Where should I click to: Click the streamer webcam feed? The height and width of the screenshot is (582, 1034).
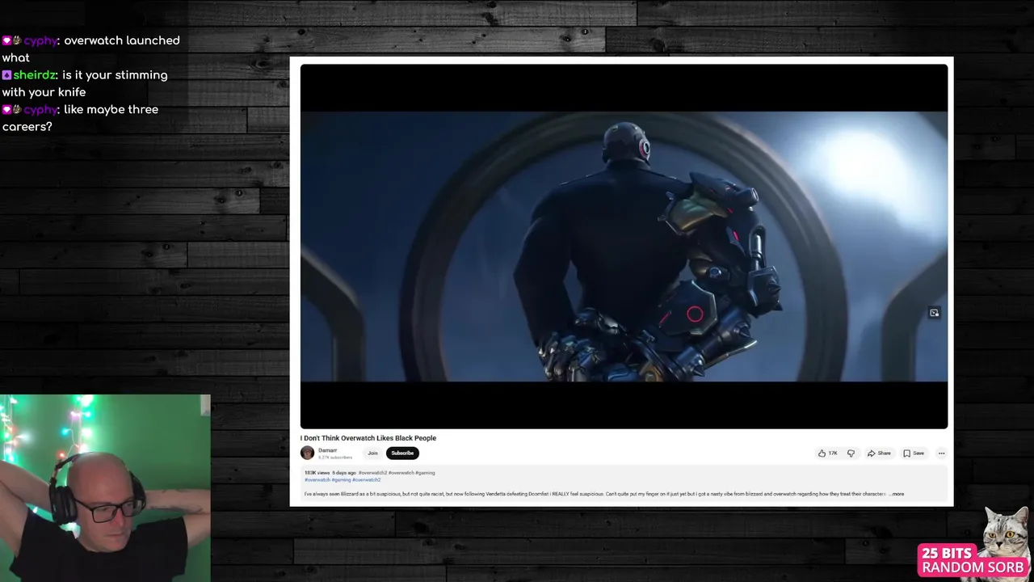[105, 488]
